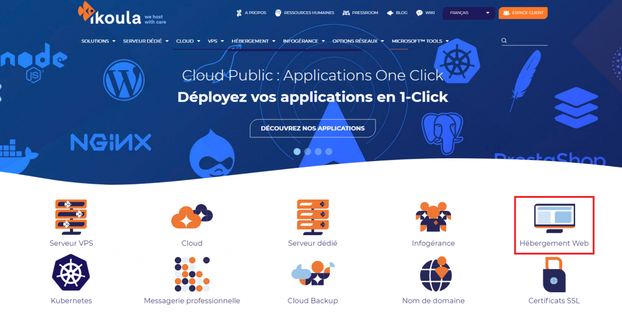The height and width of the screenshot is (312, 622).
Task: Open the INFOGÉRANCE navigation item
Action: (x=301, y=41)
